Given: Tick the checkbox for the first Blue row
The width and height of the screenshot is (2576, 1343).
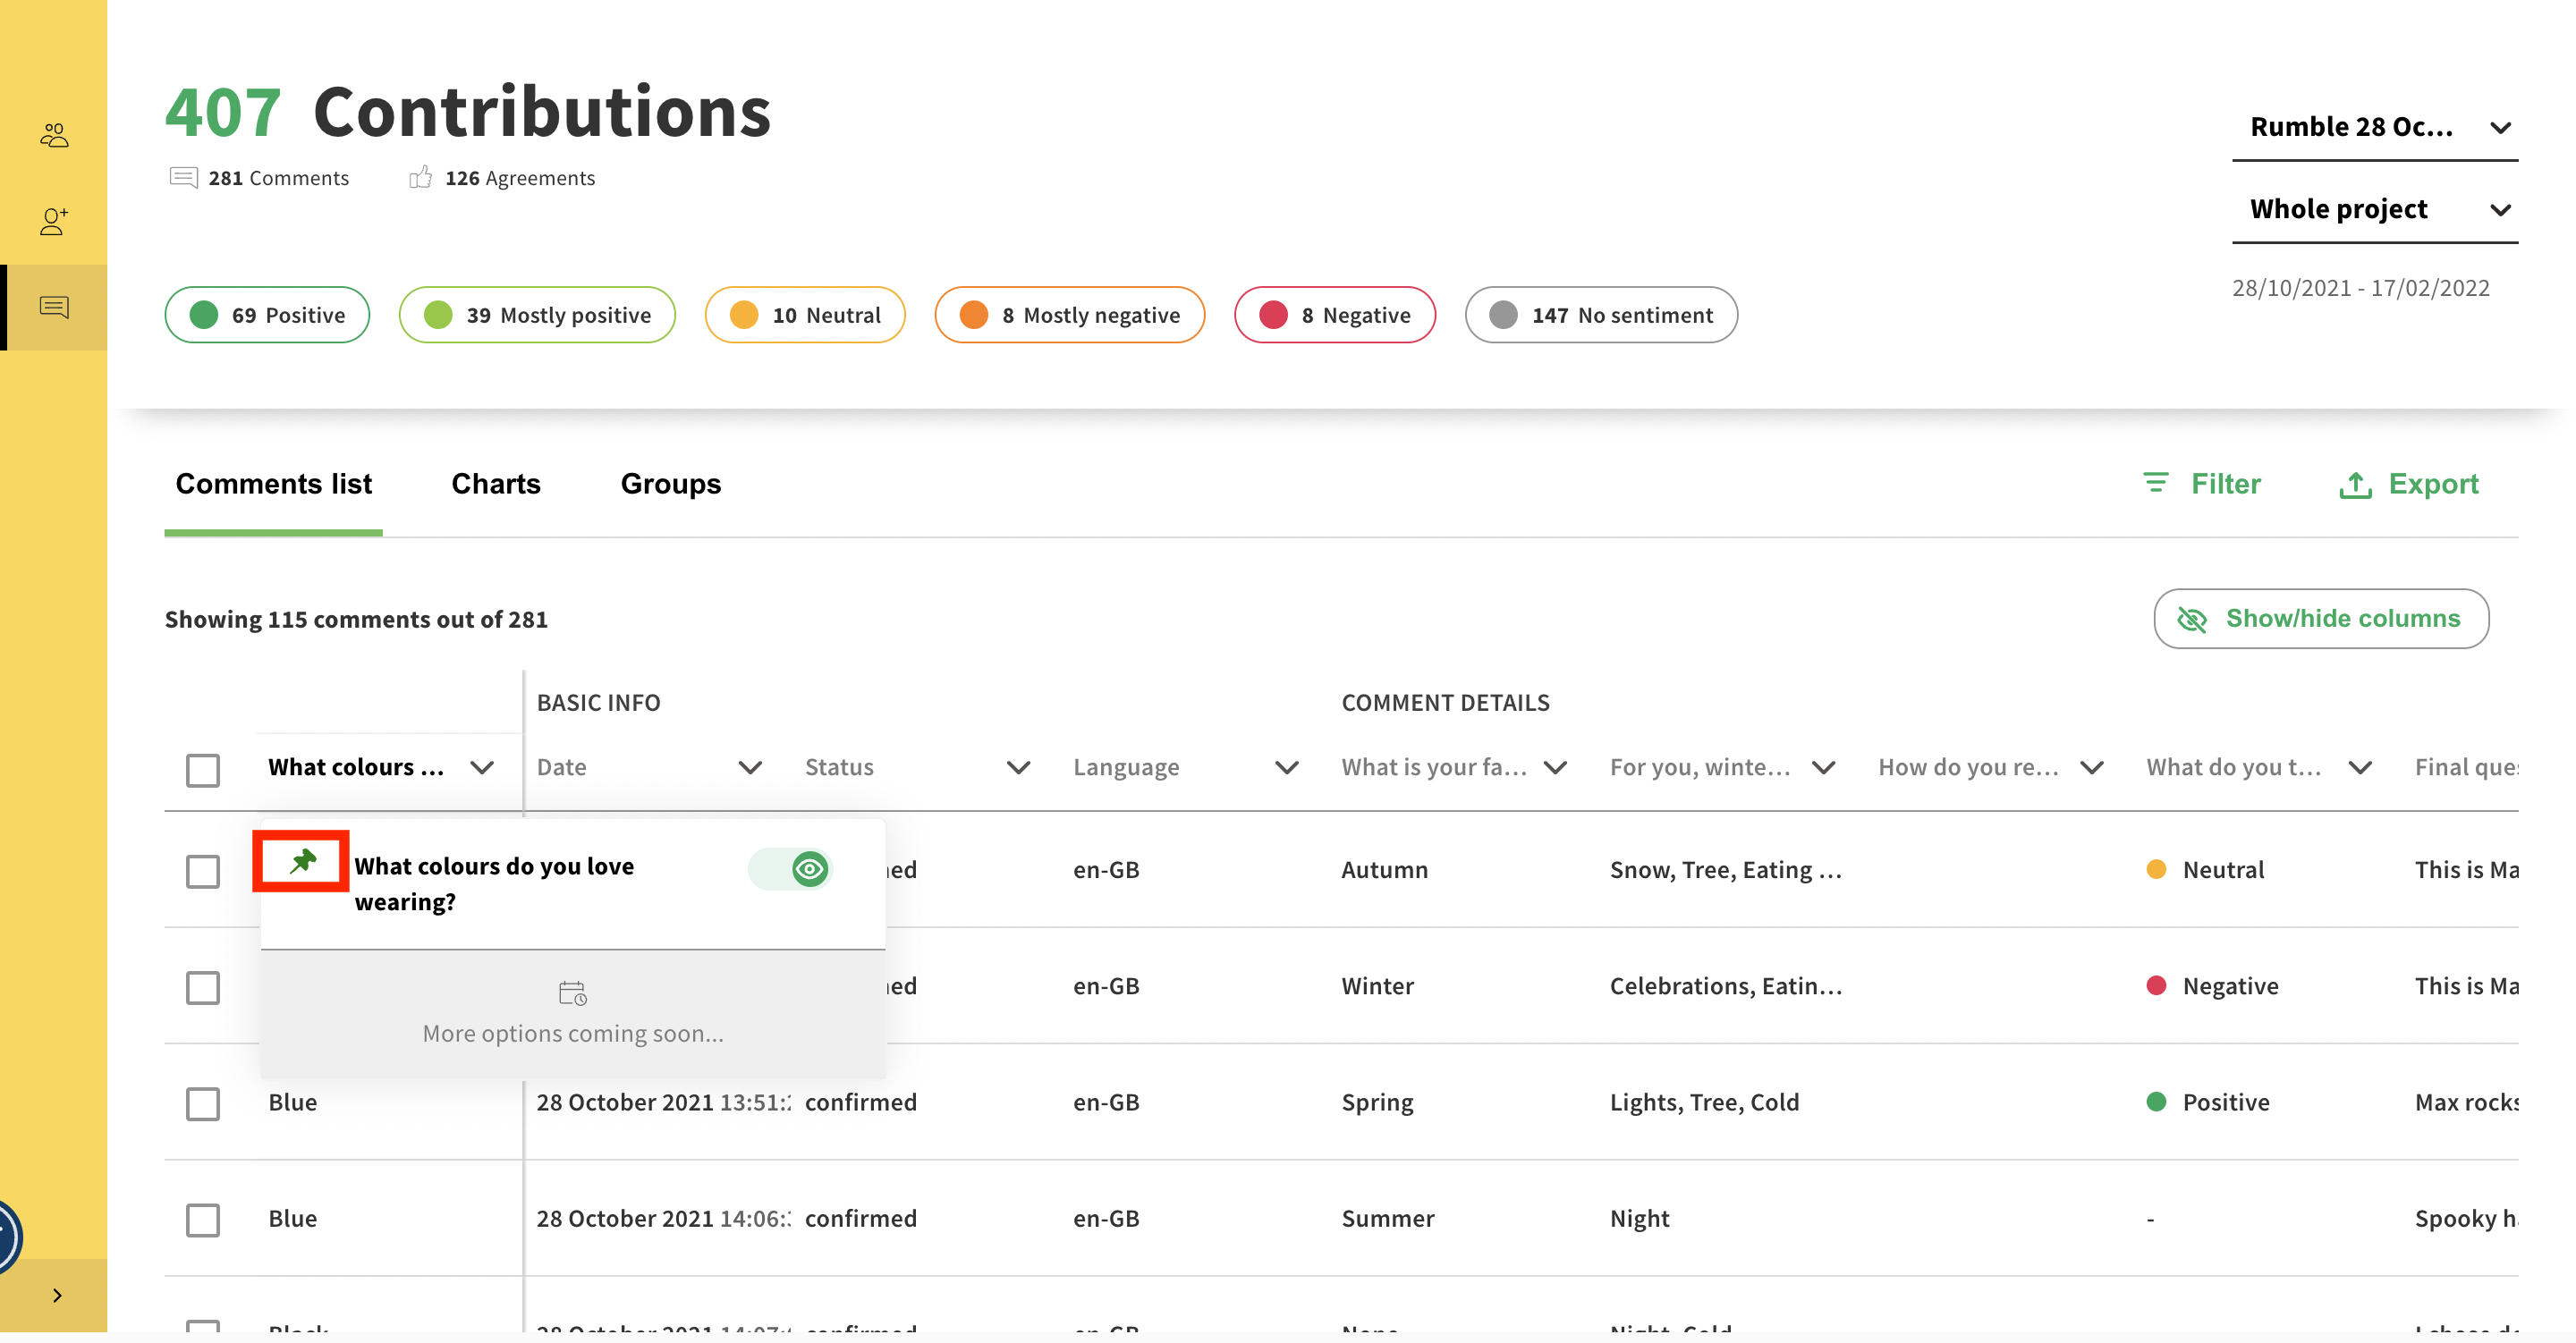Looking at the screenshot, I should (x=203, y=1103).
